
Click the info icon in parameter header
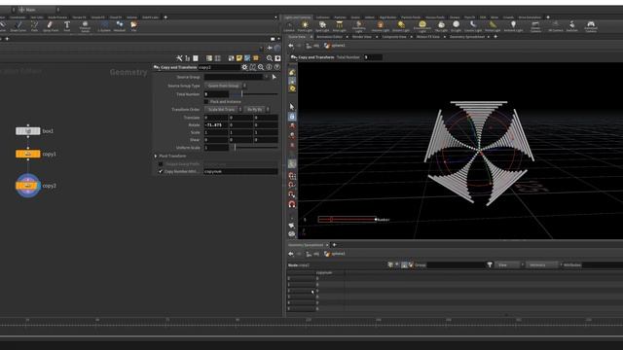coord(269,67)
